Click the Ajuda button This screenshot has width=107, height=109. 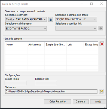98,102
